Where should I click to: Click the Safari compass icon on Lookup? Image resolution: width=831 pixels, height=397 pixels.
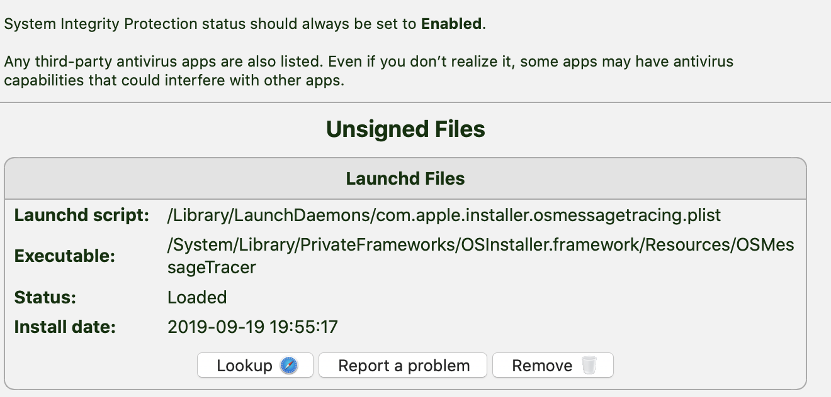[x=288, y=366]
